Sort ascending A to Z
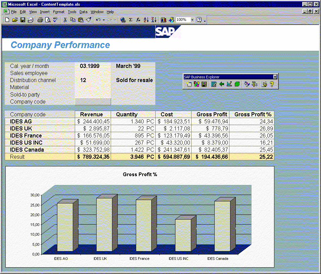Image resolution: width=321 pixels, height=274 pixels. (146, 20)
